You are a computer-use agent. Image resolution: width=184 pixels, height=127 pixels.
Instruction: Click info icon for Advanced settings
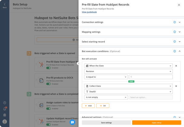coord(175,117)
